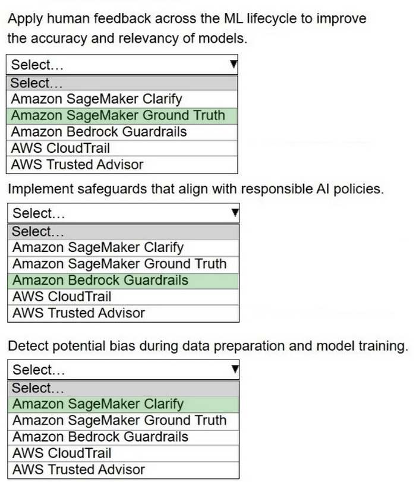The height and width of the screenshot is (482, 416).
Task: Expand the human feedback question dropdown arrow
Action: (234, 64)
